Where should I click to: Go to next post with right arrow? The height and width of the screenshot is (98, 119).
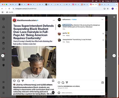point(114,55)
